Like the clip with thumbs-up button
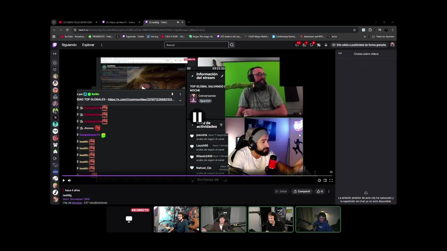447x251 pixels. (320, 191)
